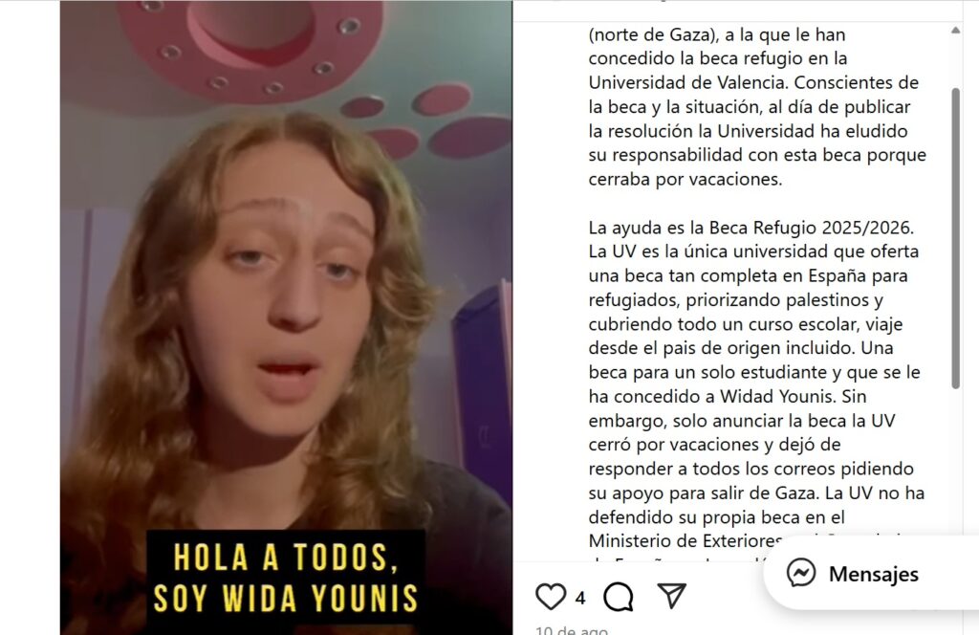This screenshot has height=635, width=979.
Task: Share the post using the paper plane icon
Action: coord(672,596)
